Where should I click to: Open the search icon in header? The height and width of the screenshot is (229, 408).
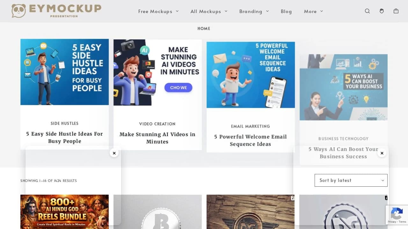tap(367, 11)
